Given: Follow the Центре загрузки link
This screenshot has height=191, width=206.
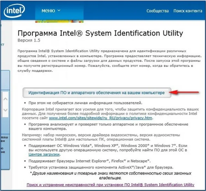Looking at the screenshot, I should click(44, 154).
